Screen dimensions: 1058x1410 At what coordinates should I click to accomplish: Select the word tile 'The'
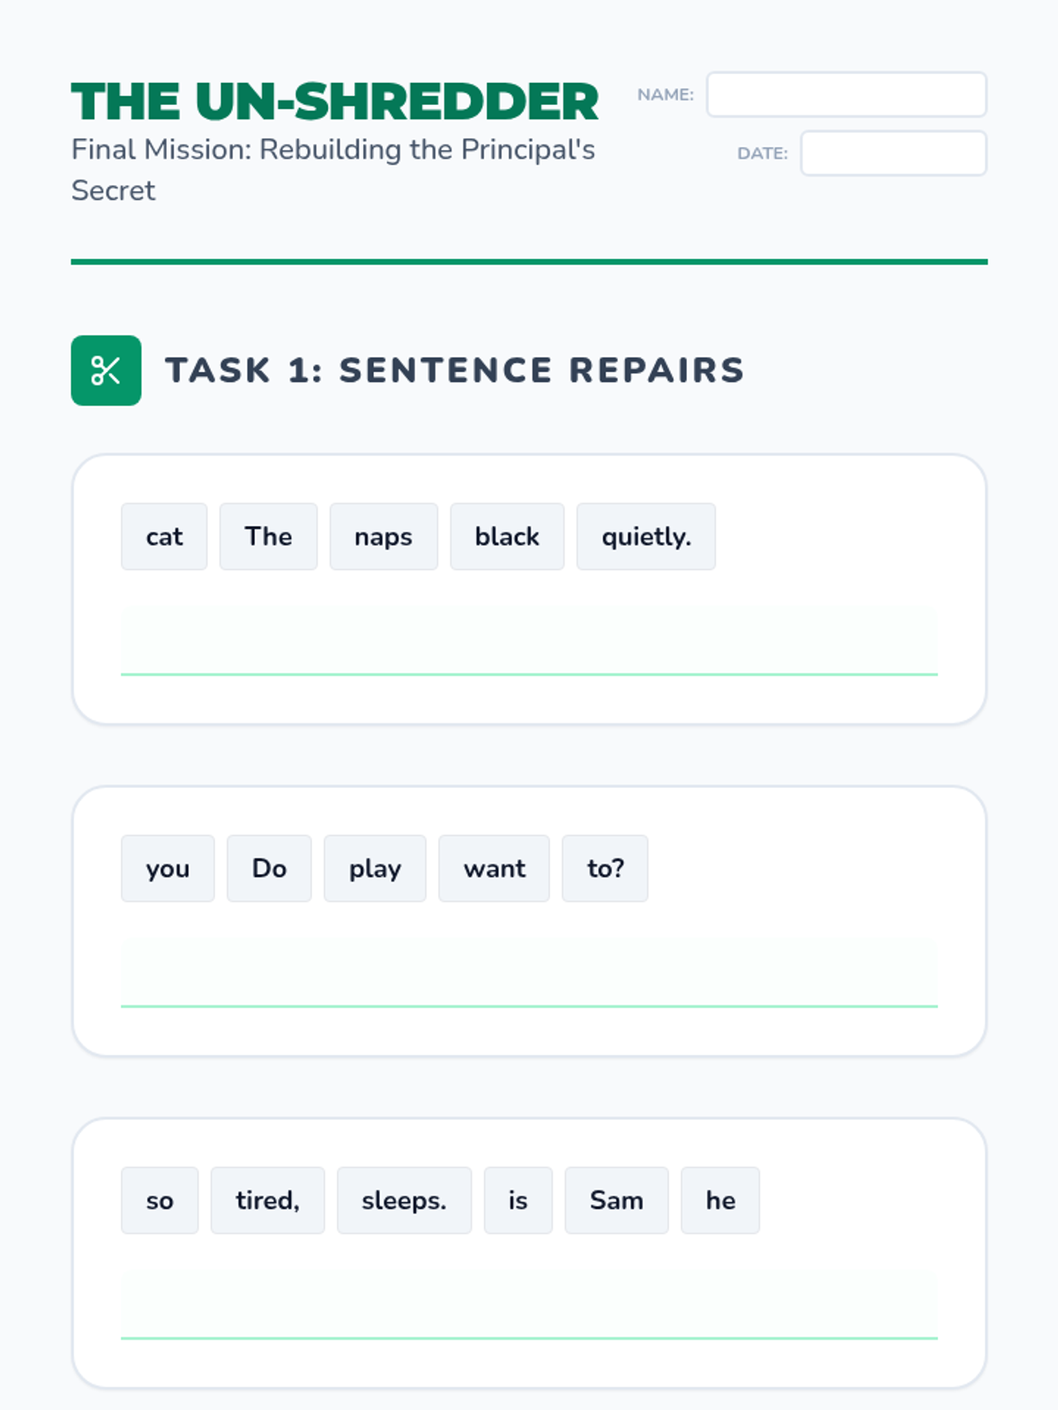tap(268, 537)
